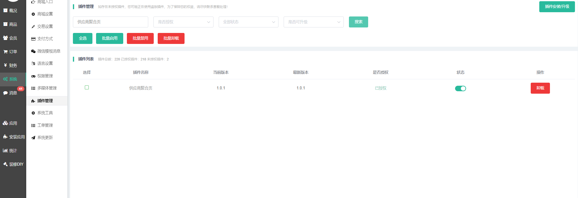Click the 插件安装/升级 button
The width and height of the screenshot is (578, 198).
557,7
